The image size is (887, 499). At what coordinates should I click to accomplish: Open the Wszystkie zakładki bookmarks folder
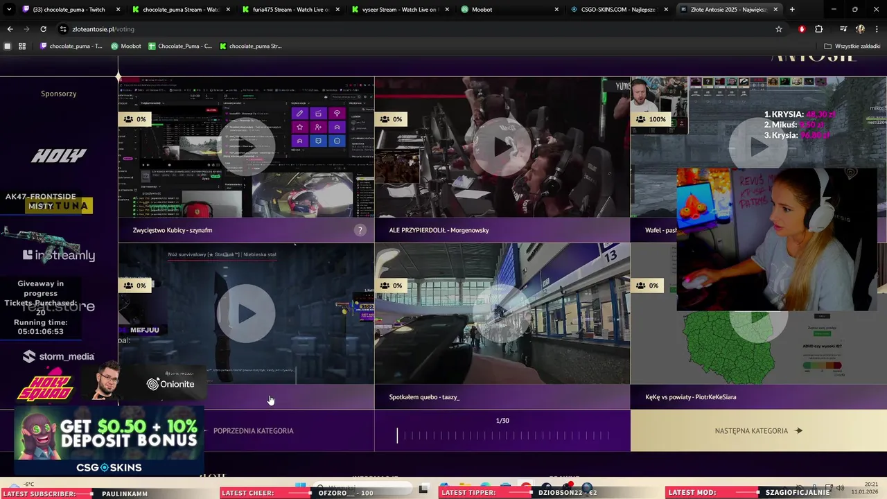click(852, 46)
